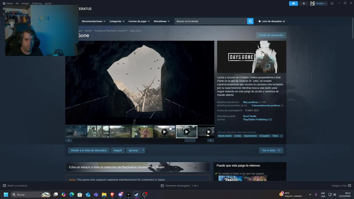Select the Terror tag
Viewport: 354px width, 199px height.
[x=275, y=136]
